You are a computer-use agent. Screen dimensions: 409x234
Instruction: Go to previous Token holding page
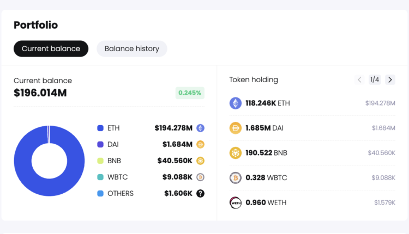point(359,79)
